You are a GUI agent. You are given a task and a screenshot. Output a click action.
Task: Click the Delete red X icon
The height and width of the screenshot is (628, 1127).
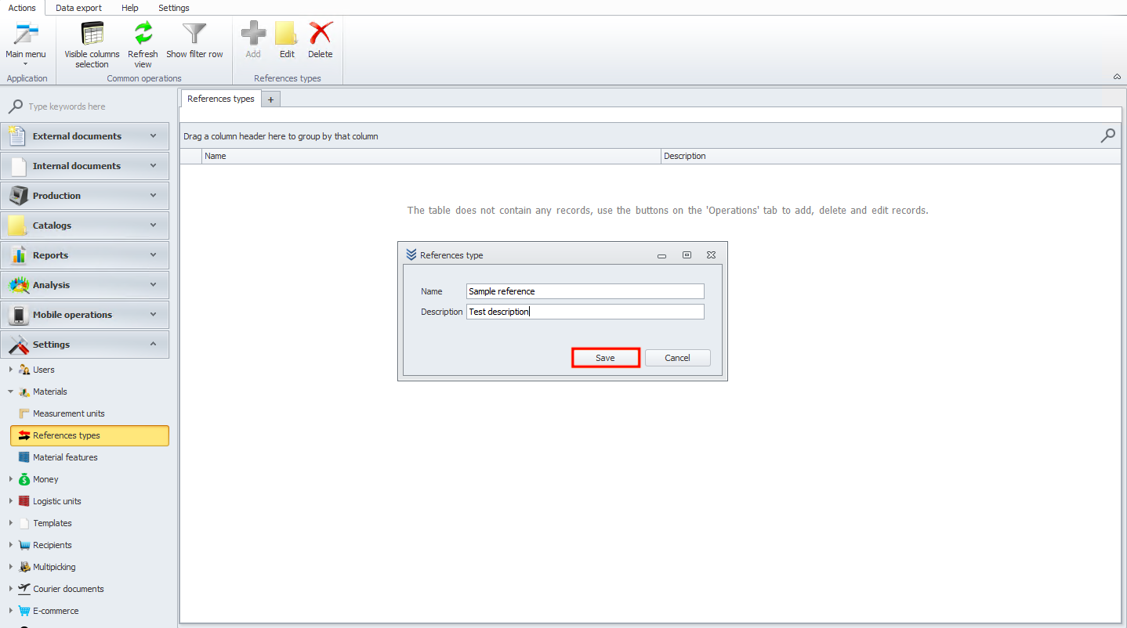321,34
